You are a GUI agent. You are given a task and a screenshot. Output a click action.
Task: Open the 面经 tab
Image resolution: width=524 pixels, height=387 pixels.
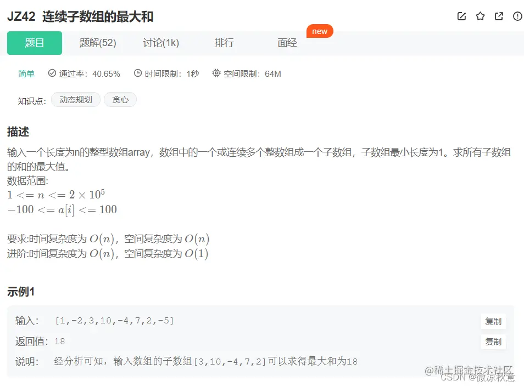coord(287,43)
